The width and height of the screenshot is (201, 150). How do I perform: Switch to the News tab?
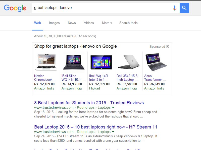tap(72, 23)
